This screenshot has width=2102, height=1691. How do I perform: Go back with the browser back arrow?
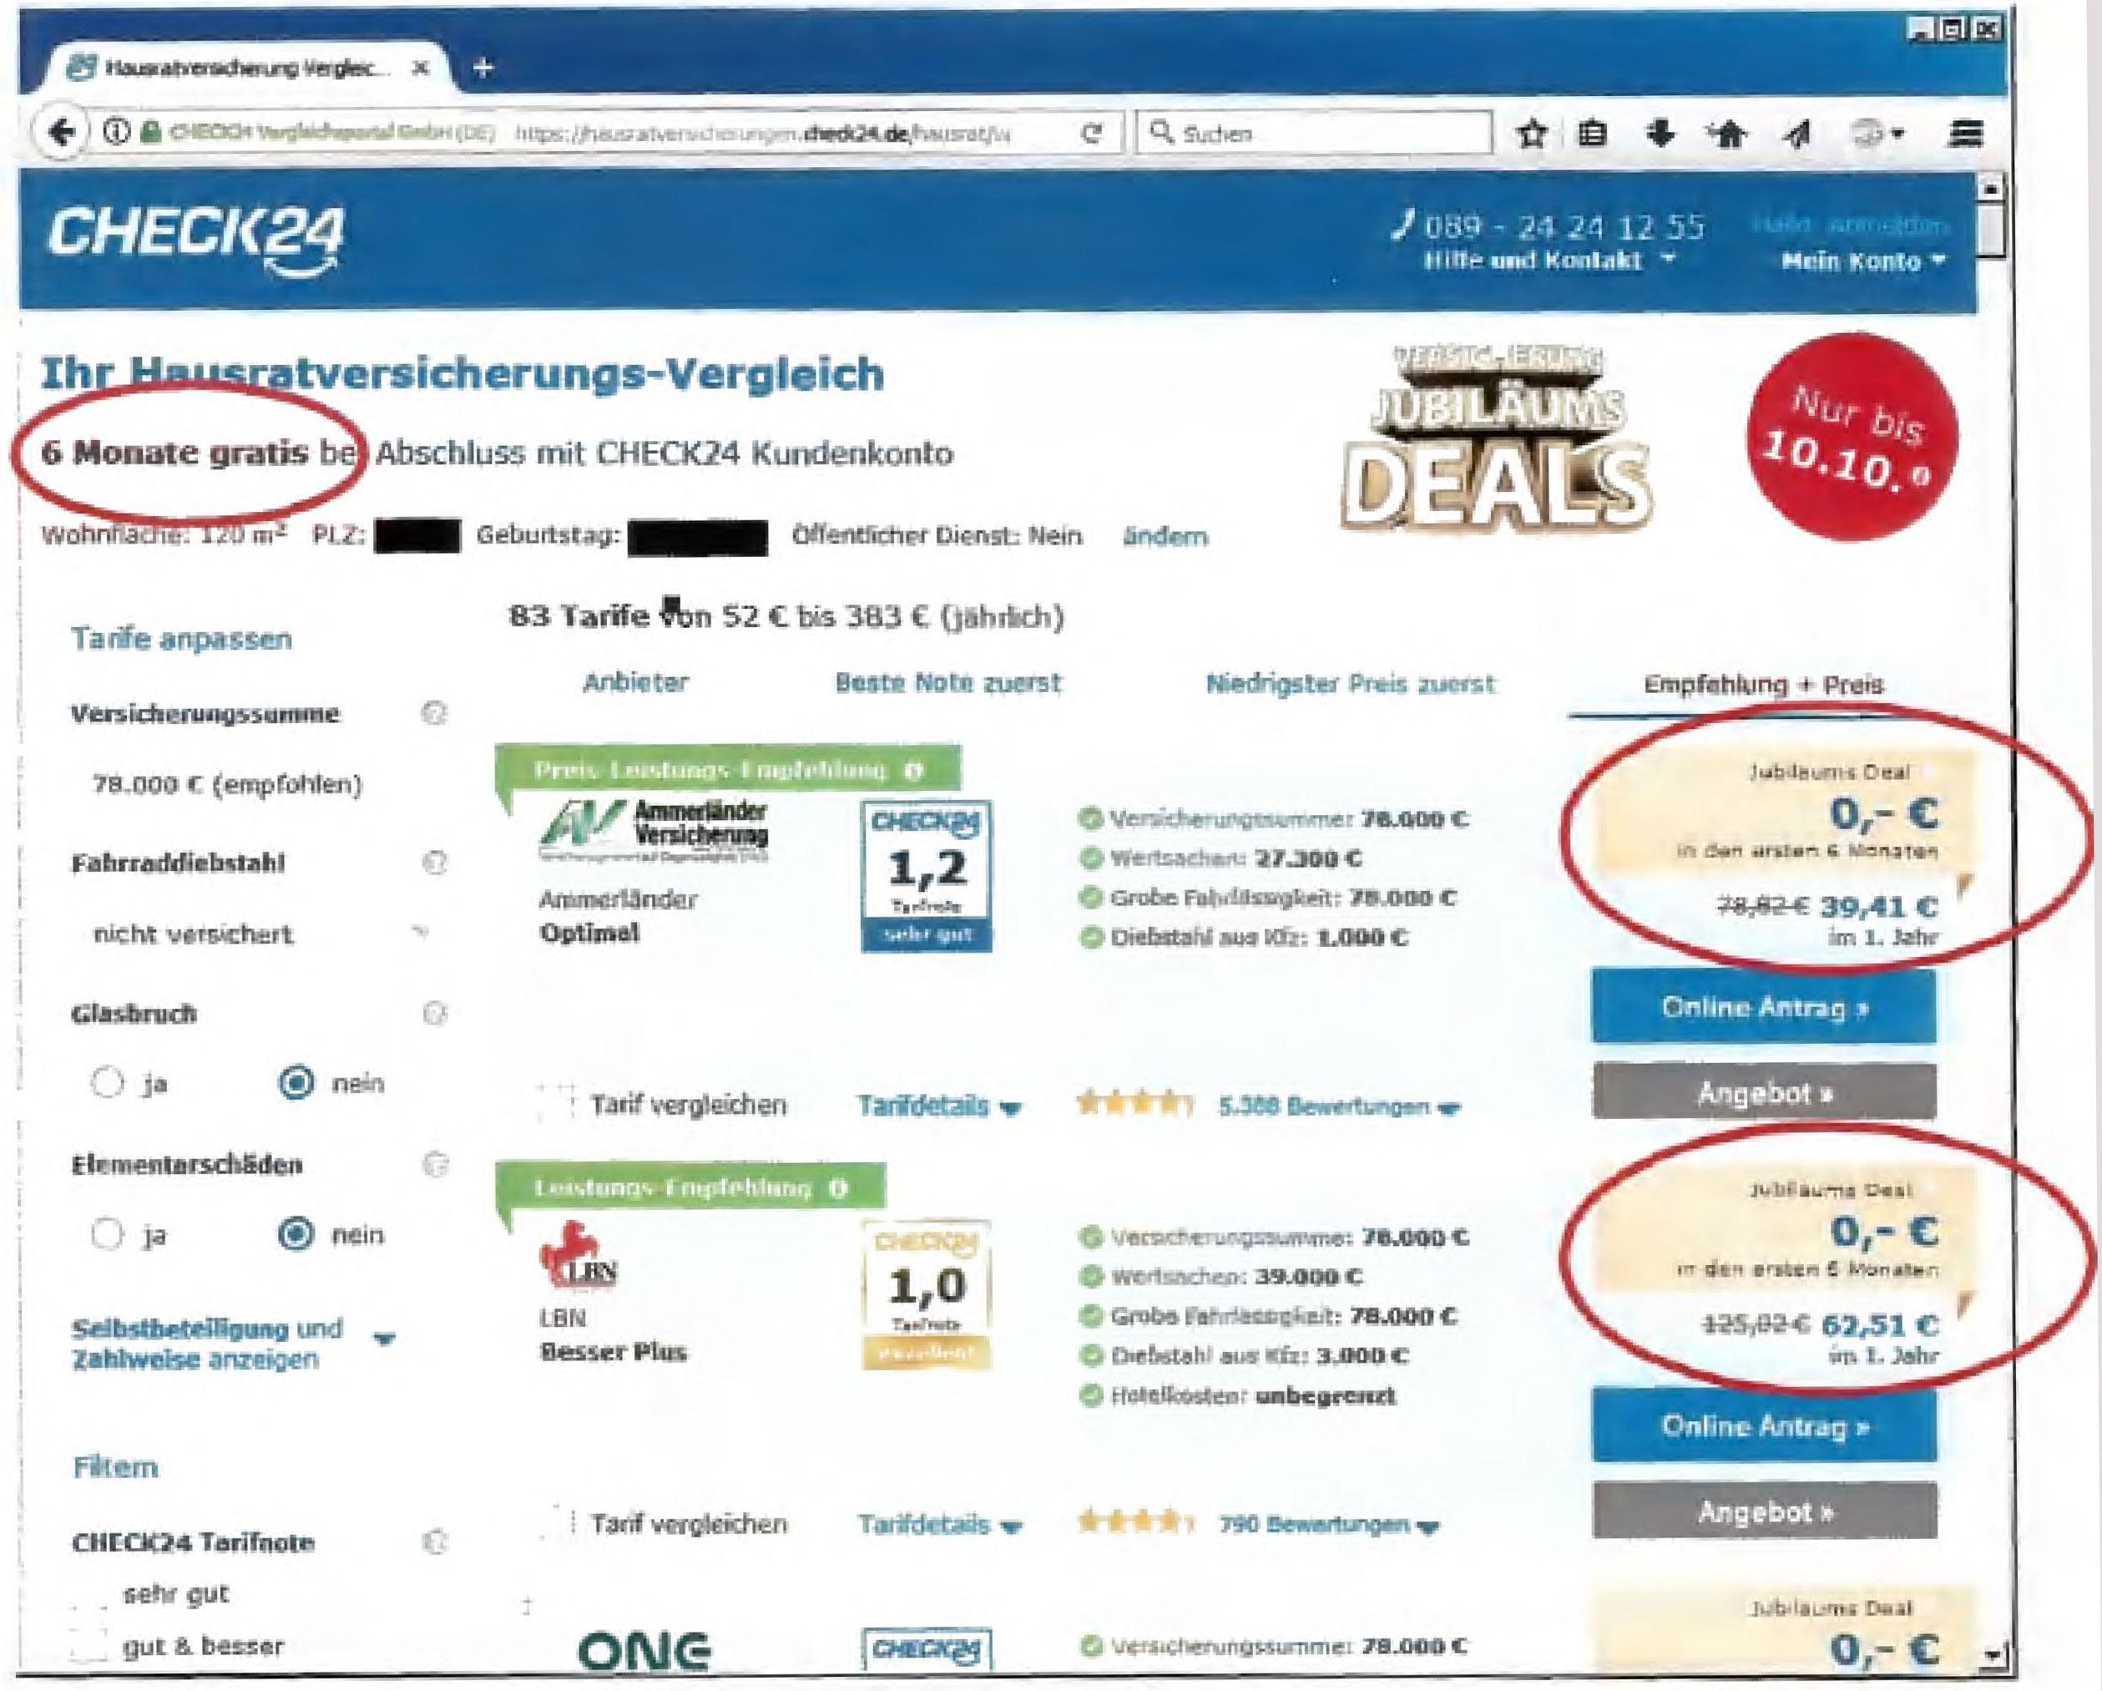[62, 132]
